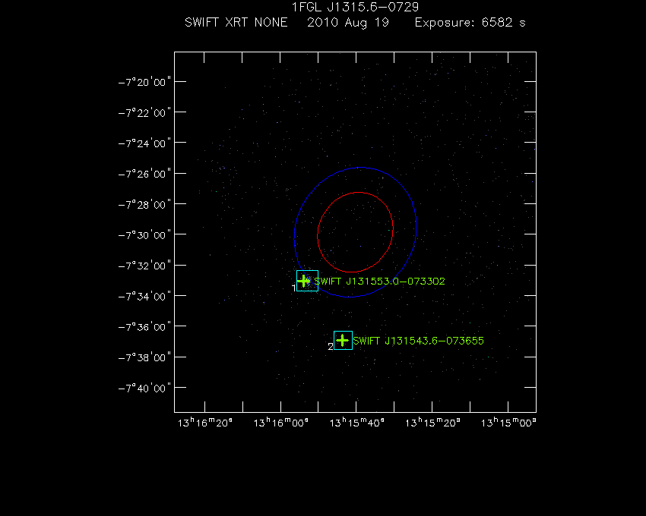Click declination label -7°28'00"
646x516 pixels.
click(x=144, y=205)
